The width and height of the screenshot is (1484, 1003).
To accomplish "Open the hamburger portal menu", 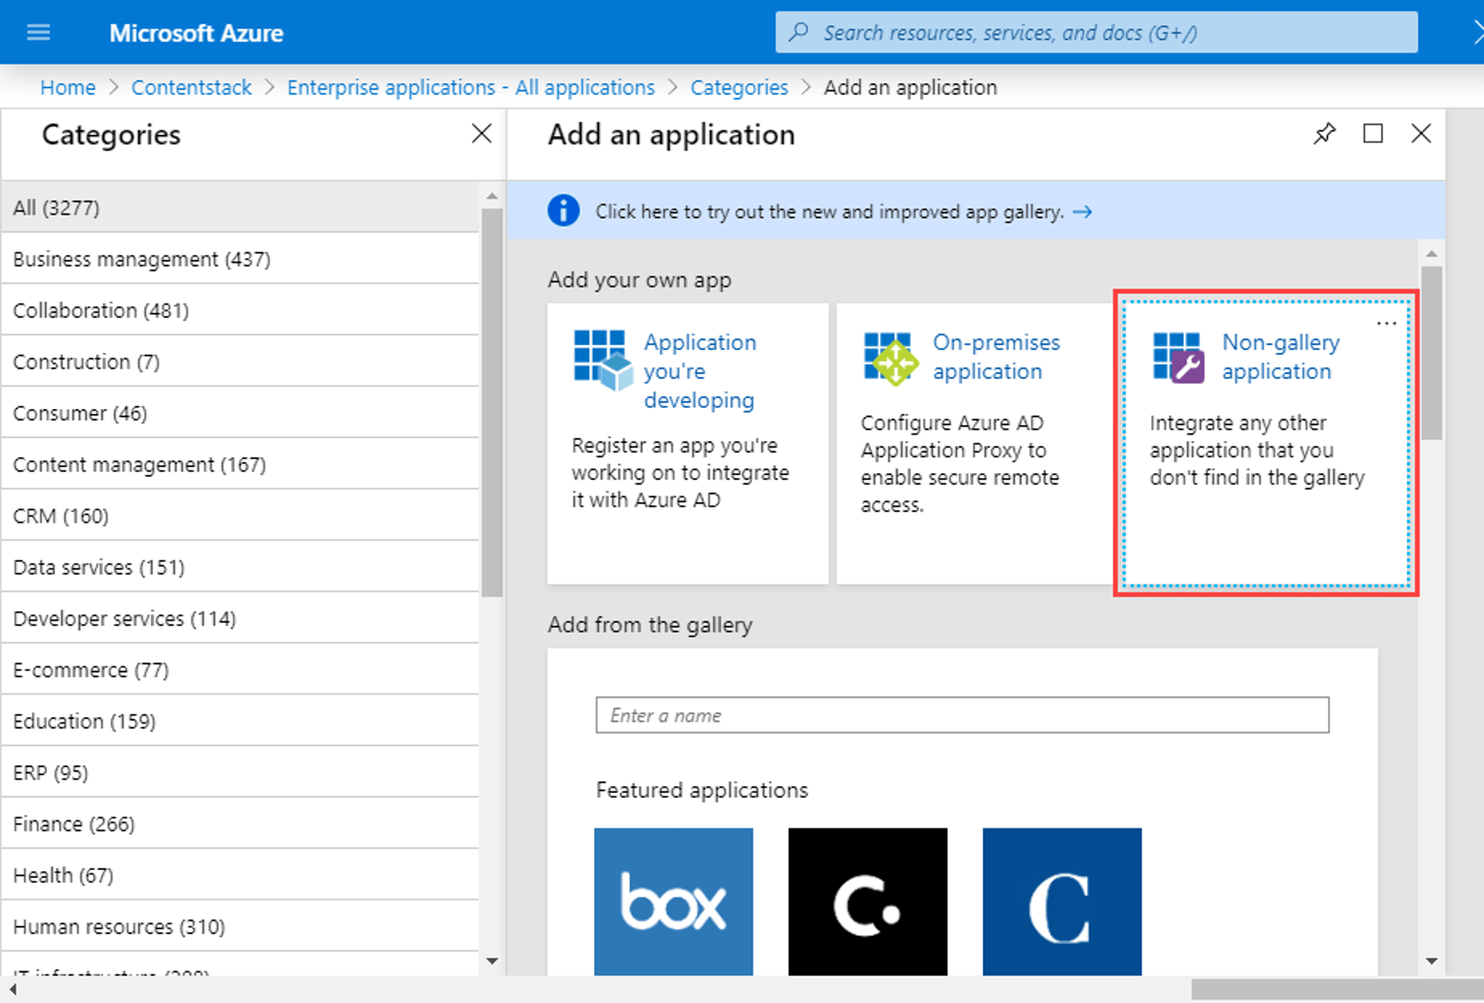I will click(x=38, y=32).
